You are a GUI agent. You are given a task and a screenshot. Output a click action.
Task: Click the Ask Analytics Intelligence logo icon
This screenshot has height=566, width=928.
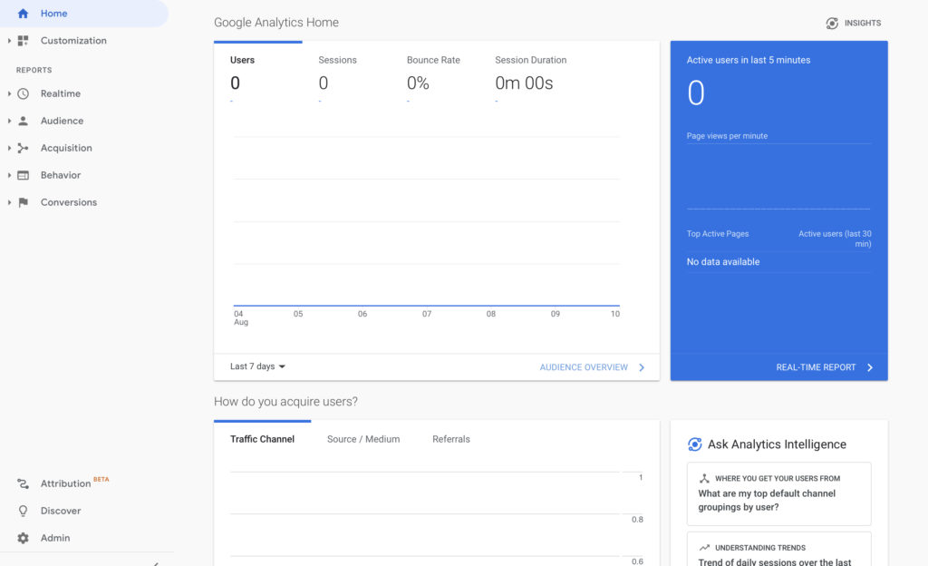click(x=695, y=444)
